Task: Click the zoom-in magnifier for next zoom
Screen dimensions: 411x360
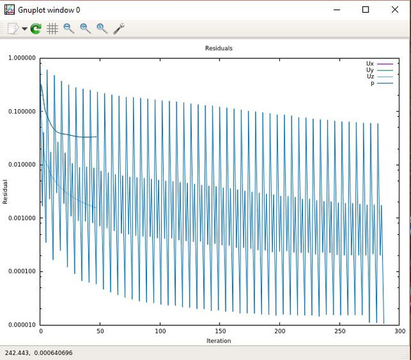Action: 85,29
